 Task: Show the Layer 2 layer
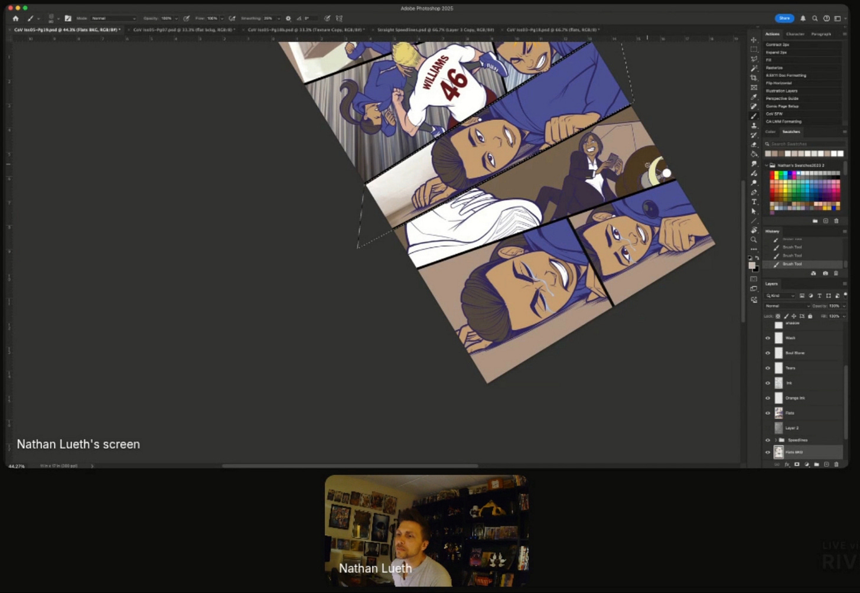tap(768, 428)
